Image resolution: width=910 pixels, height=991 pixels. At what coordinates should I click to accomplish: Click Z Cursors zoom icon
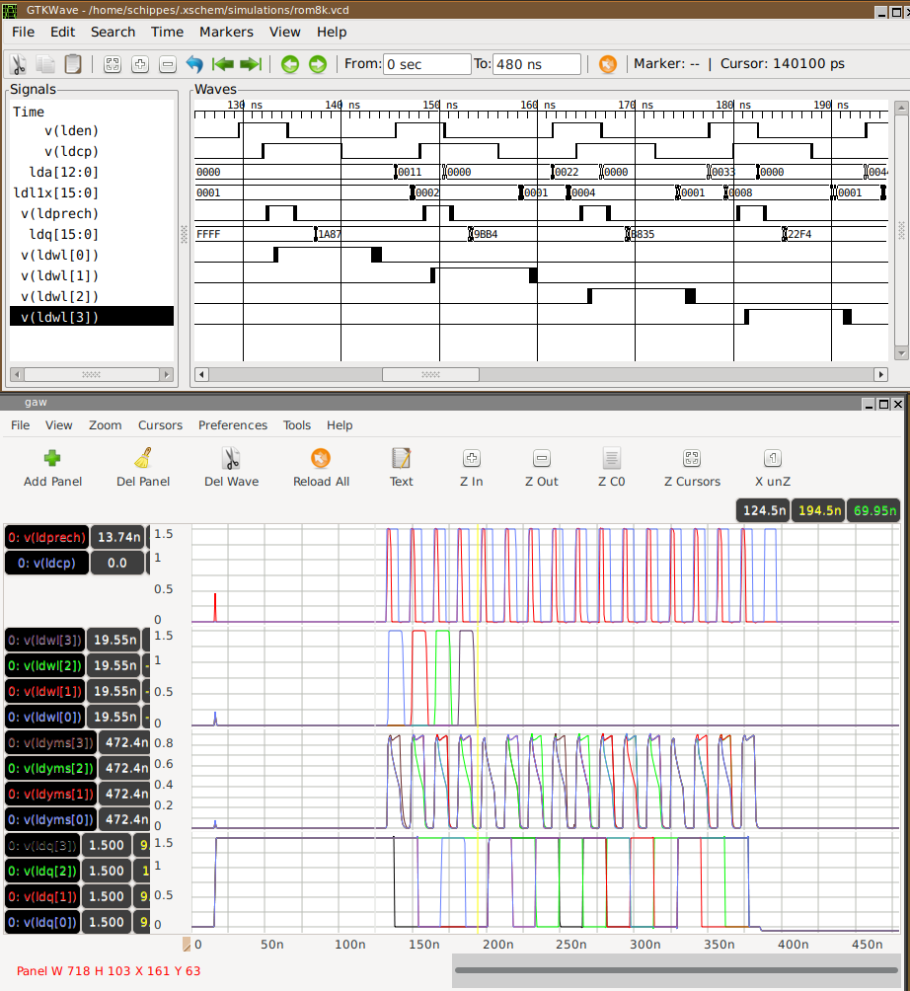pos(691,467)
